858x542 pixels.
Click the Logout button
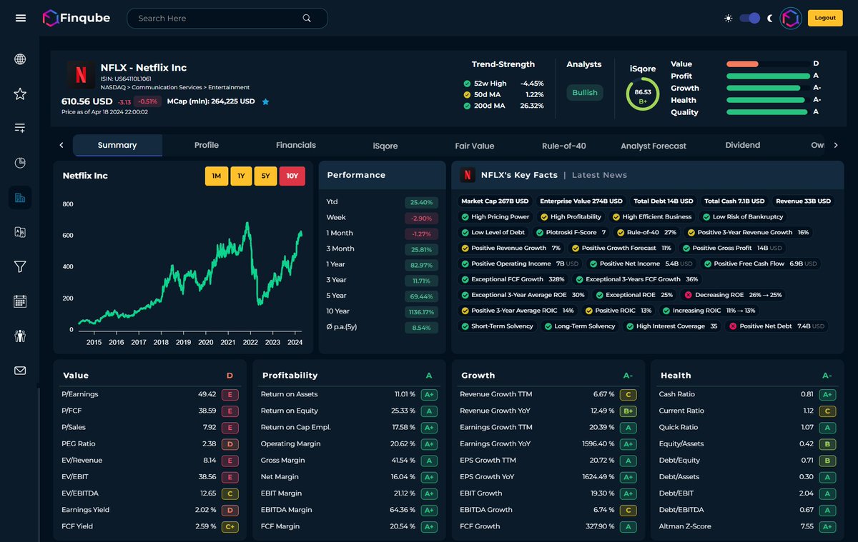(825, 18)
